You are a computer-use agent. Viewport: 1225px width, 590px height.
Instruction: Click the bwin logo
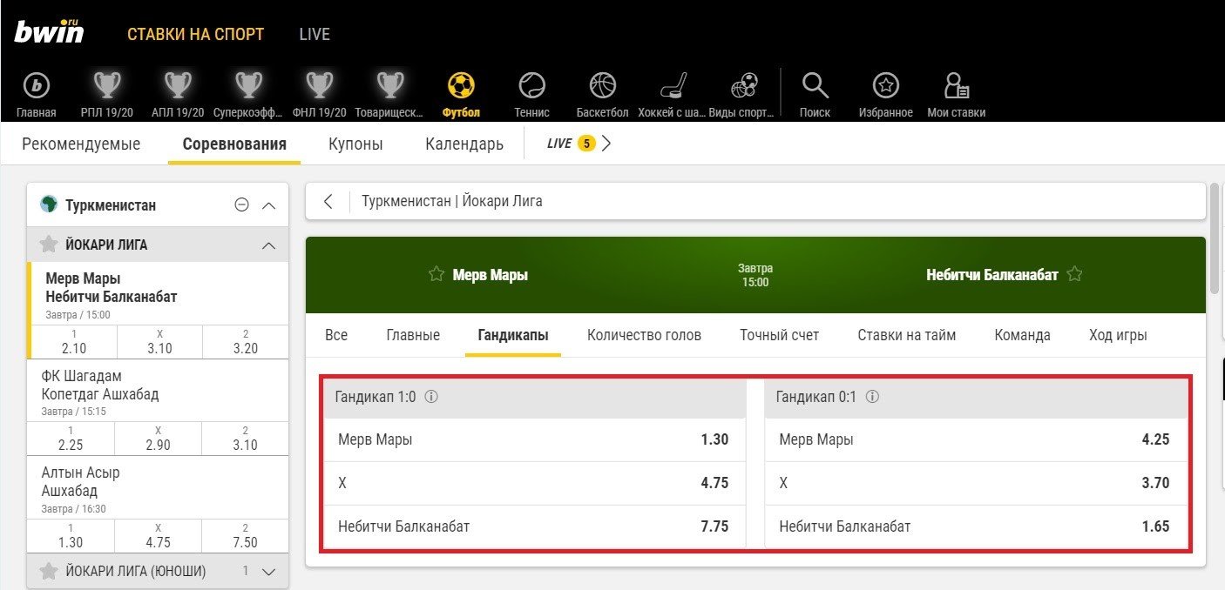pos(49,32)
